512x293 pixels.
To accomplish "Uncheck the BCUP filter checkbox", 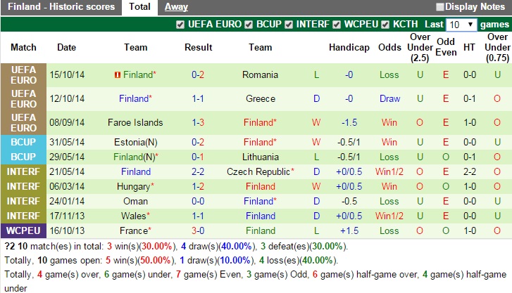I will 249,25.
